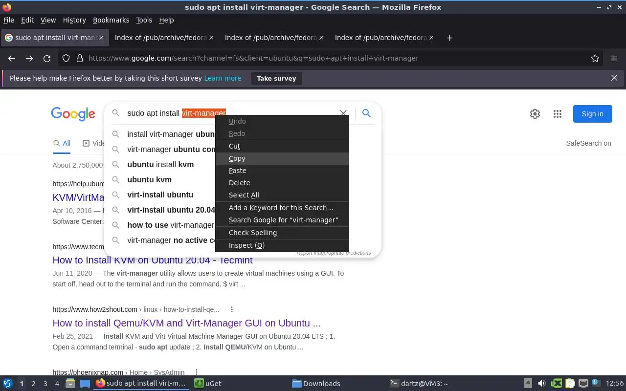Pick the virt-install ubuntu suggestion

point(160,195)
